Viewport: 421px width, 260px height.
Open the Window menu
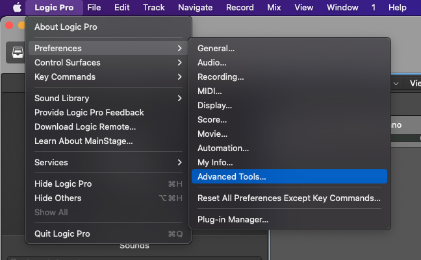coord(342,8)
